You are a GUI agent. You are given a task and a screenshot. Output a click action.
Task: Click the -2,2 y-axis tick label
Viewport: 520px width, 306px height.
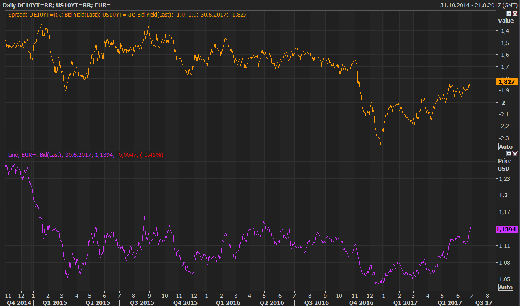coord(505,126)
